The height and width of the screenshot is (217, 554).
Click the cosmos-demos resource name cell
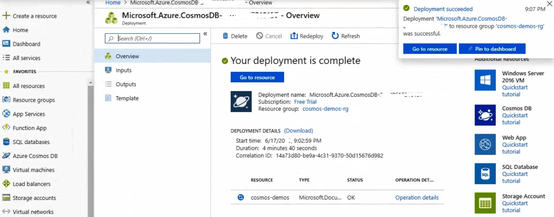(x=270, y=198)
